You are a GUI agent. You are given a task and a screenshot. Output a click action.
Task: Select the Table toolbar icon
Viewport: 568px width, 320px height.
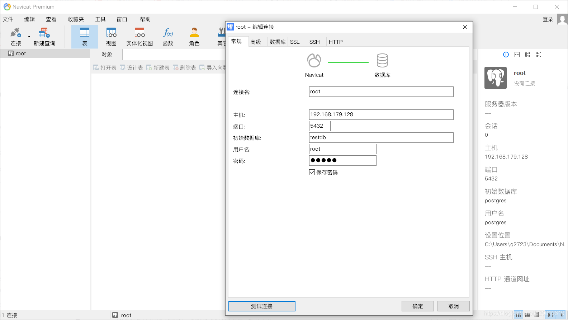point(85,37)
